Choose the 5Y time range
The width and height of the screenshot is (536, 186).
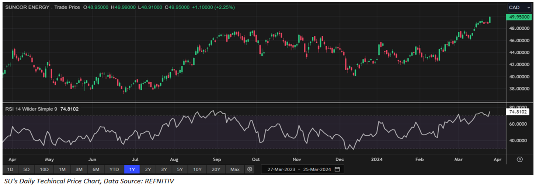(x=180, y=169)
